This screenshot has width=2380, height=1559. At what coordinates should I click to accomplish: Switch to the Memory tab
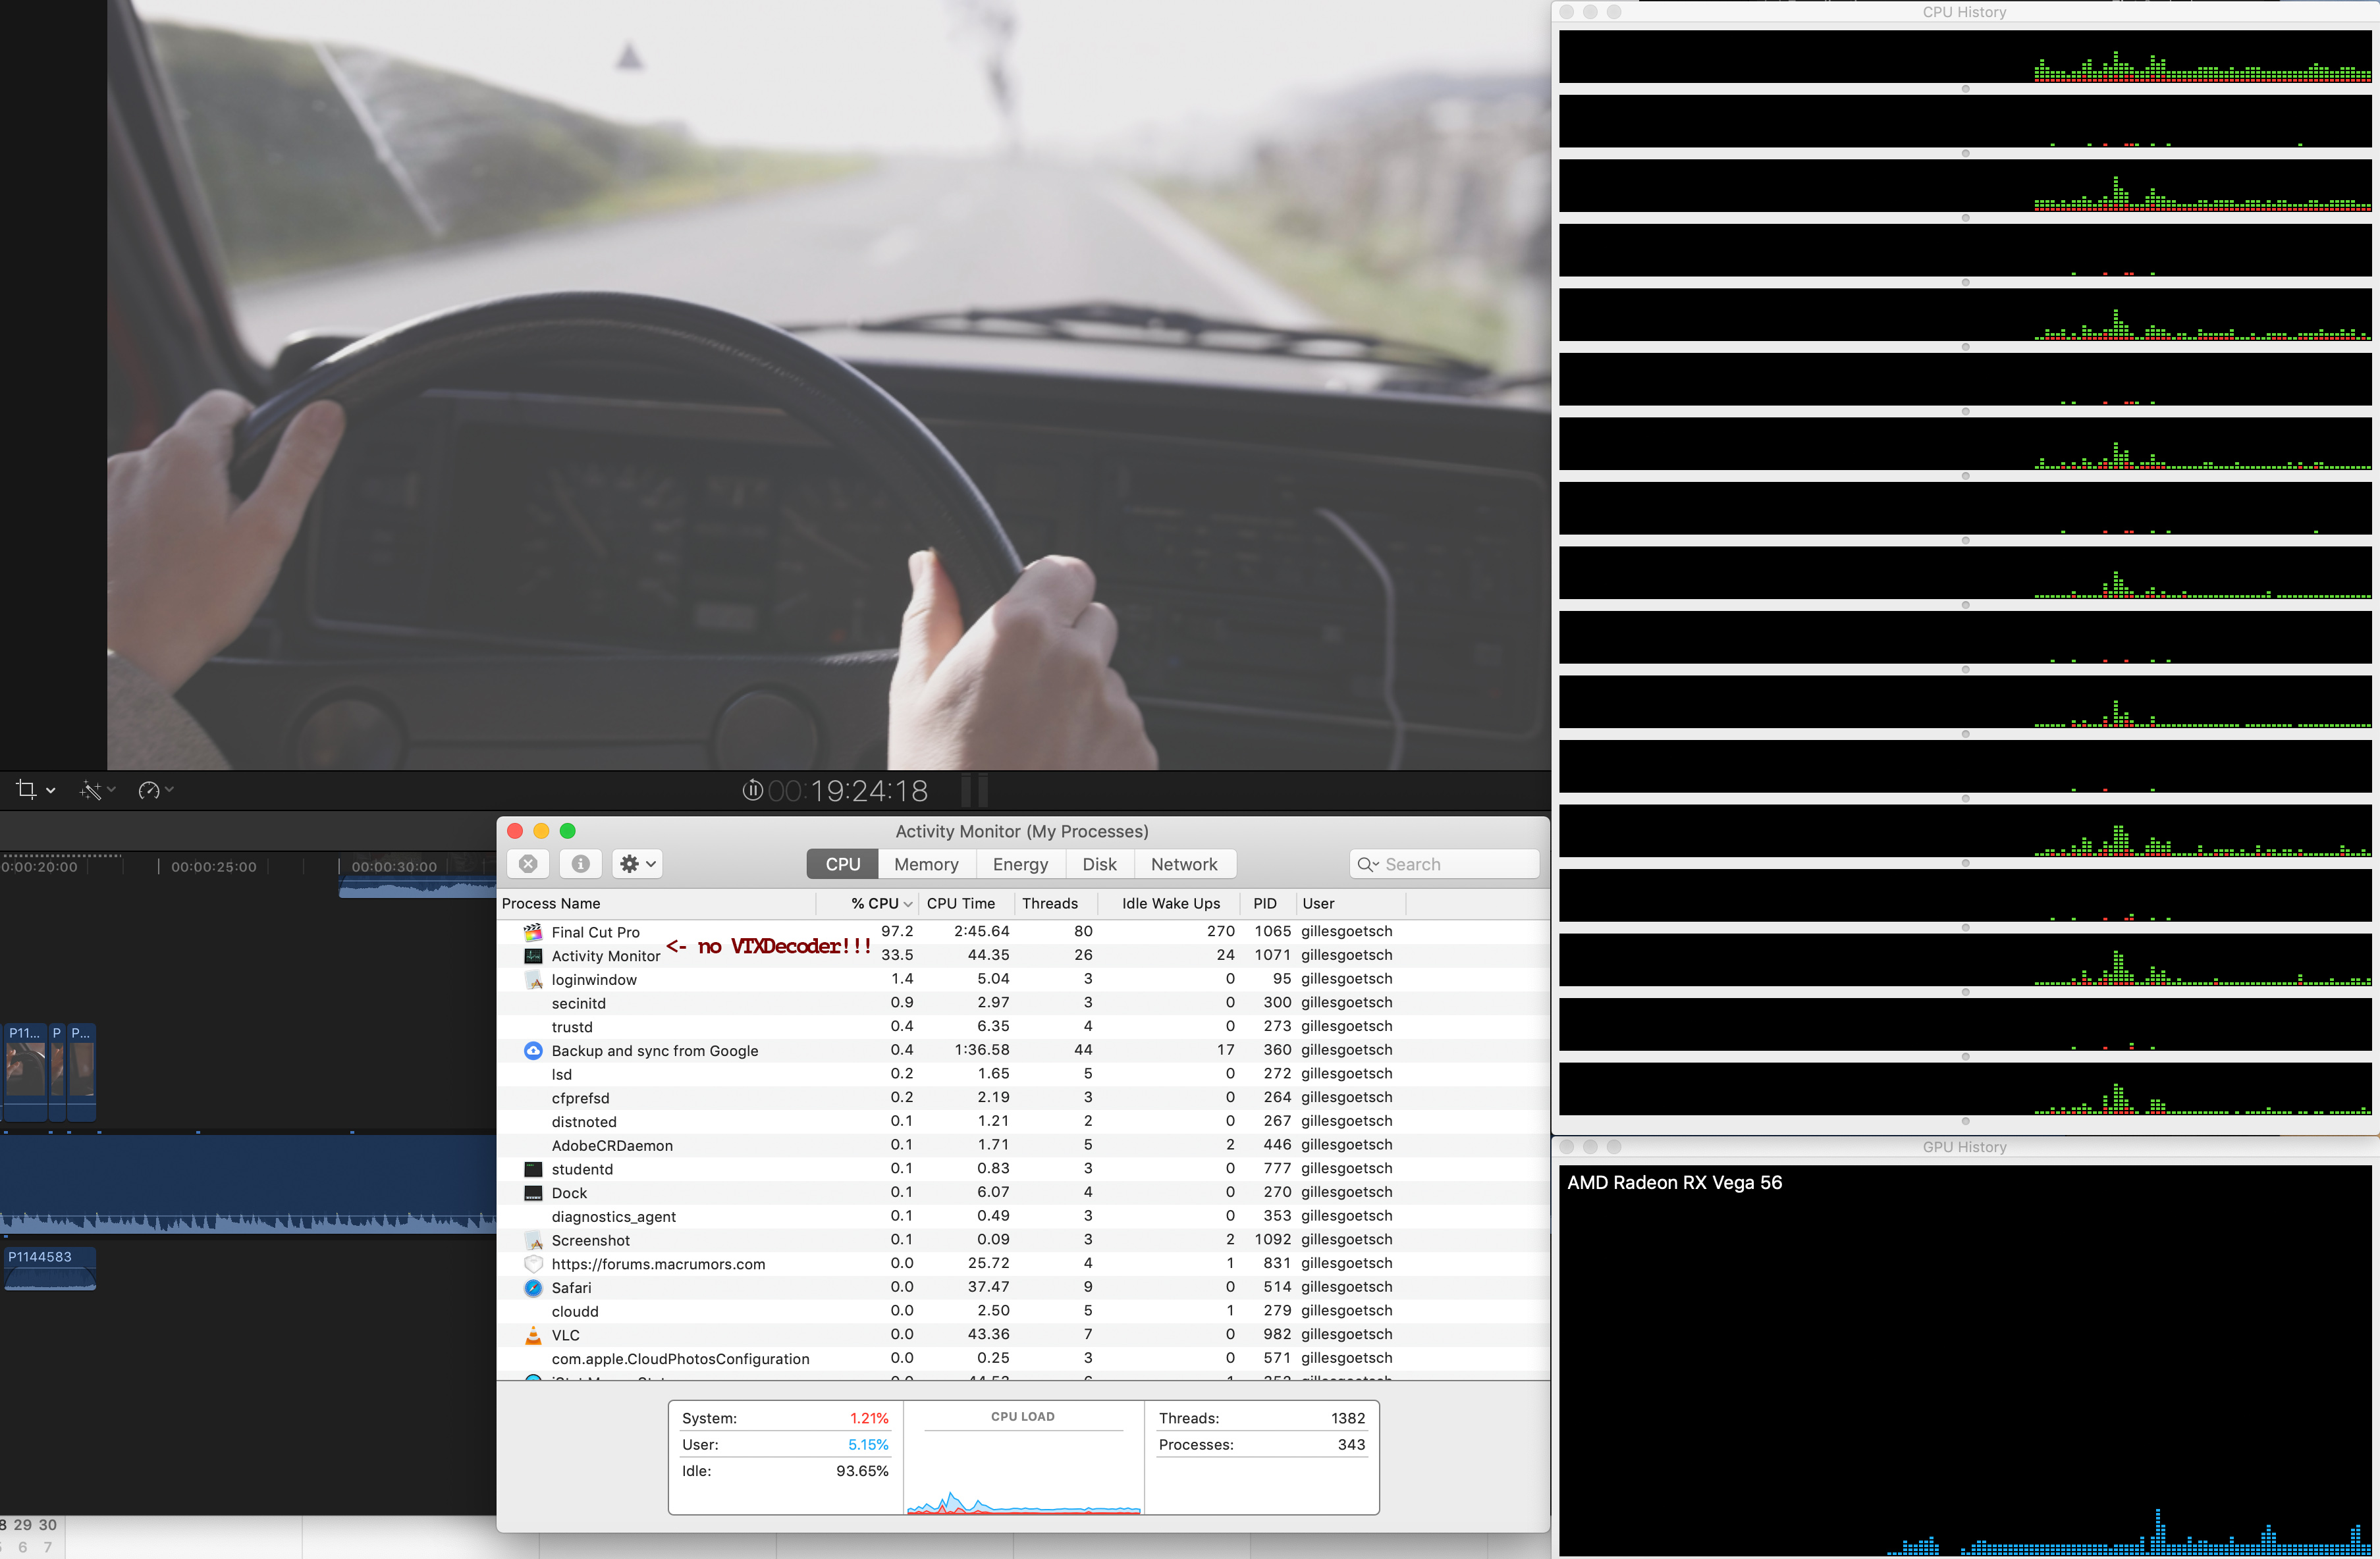click(x=925, y=864)
